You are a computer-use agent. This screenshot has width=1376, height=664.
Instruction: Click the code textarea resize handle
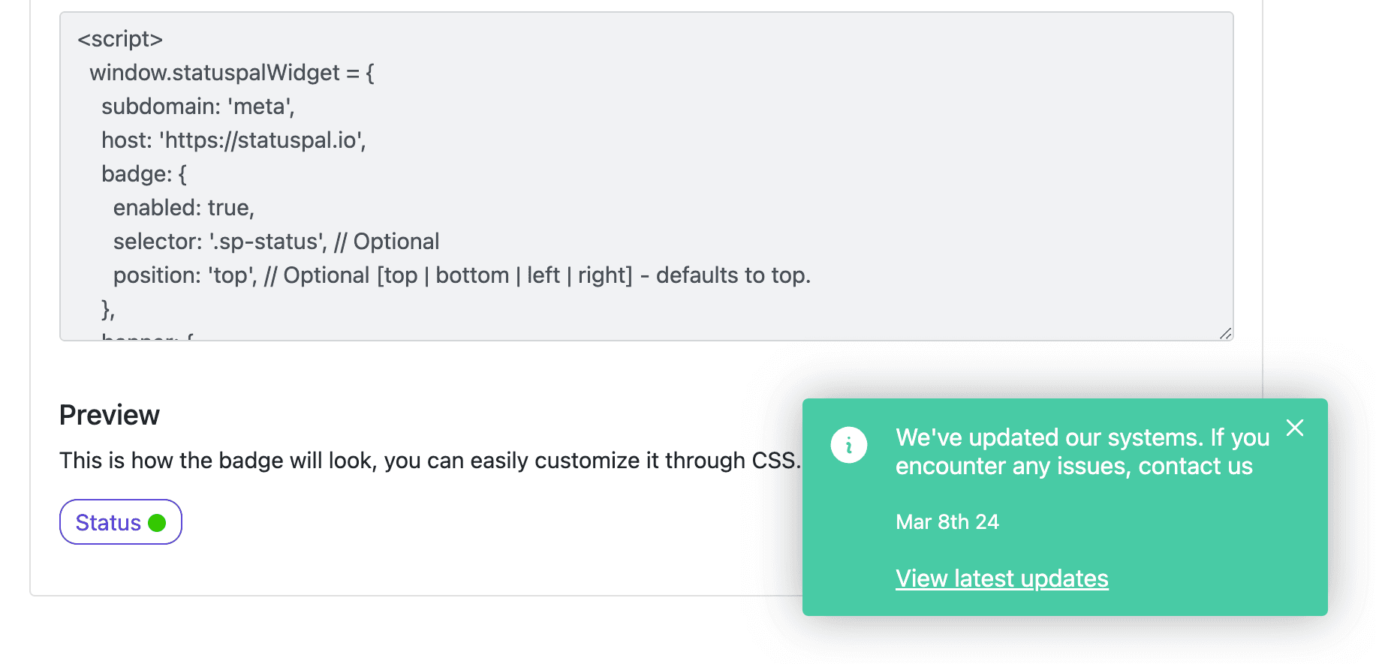point(1225,333)
